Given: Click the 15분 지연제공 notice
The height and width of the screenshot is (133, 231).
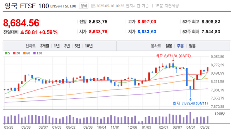Looking at the screenshot, I should tap(167, 6).
